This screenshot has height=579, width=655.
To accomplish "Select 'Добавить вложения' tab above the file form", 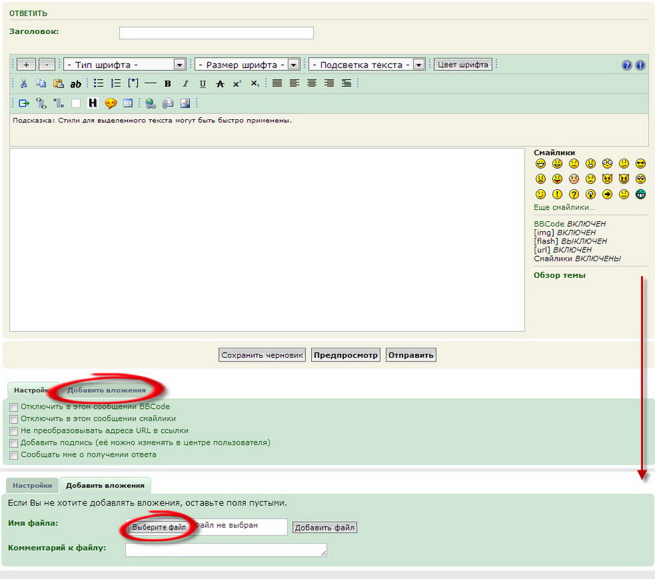I will (x=105, y=485).
